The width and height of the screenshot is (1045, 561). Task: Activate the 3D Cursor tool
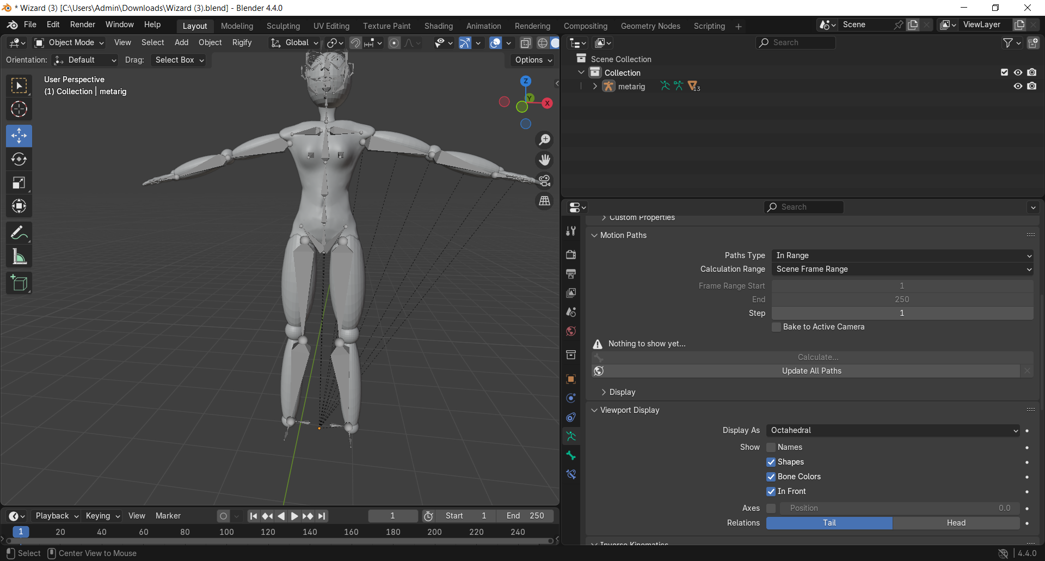click(19, 109)
